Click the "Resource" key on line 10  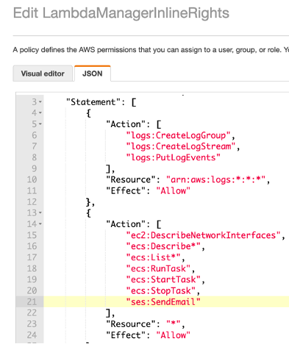tap(131, 179)
